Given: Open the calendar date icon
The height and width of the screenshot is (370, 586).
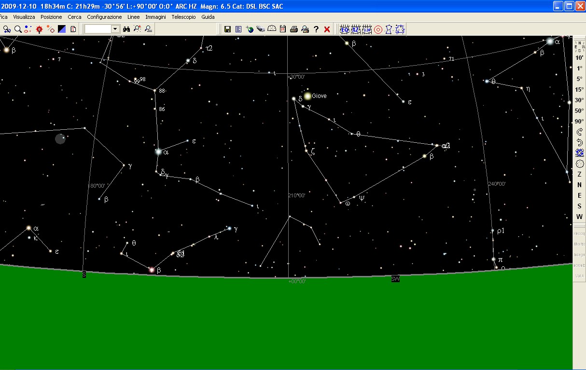Looking at the screenshot, I should (x=283, y=29).
